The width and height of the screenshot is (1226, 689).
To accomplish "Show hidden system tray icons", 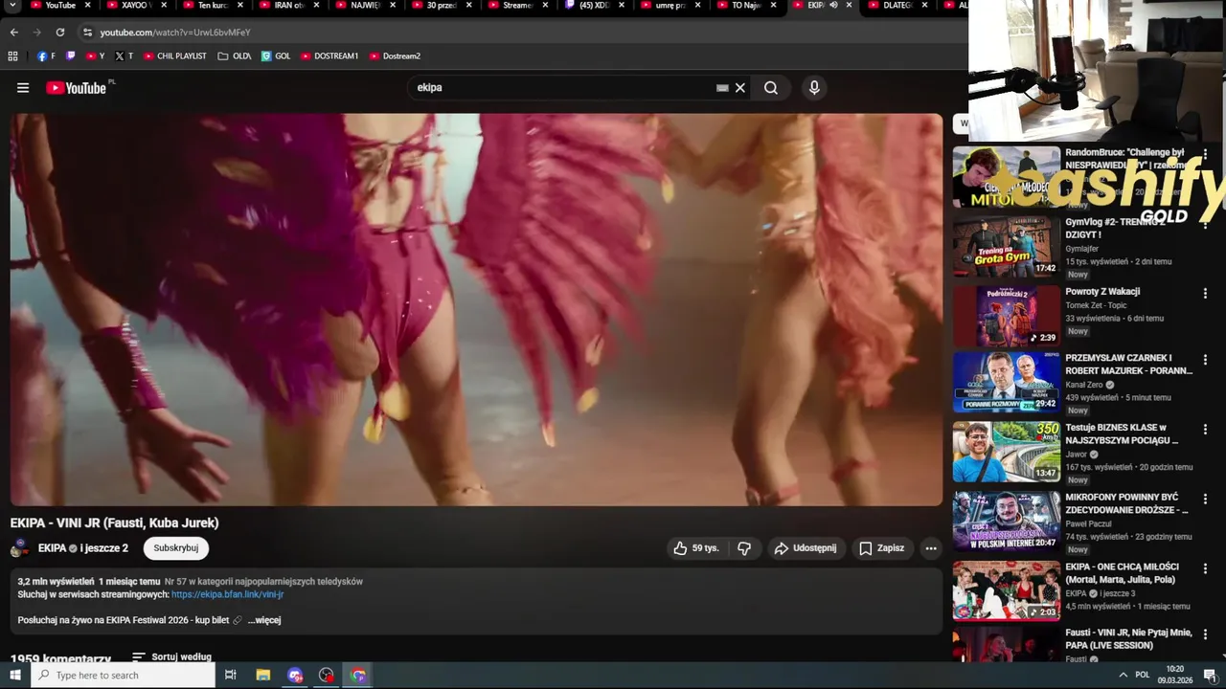I will click(1124, 675).
